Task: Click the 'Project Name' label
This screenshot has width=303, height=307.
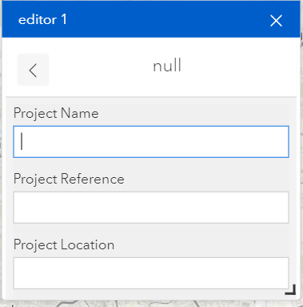Action: coord(56,113)
